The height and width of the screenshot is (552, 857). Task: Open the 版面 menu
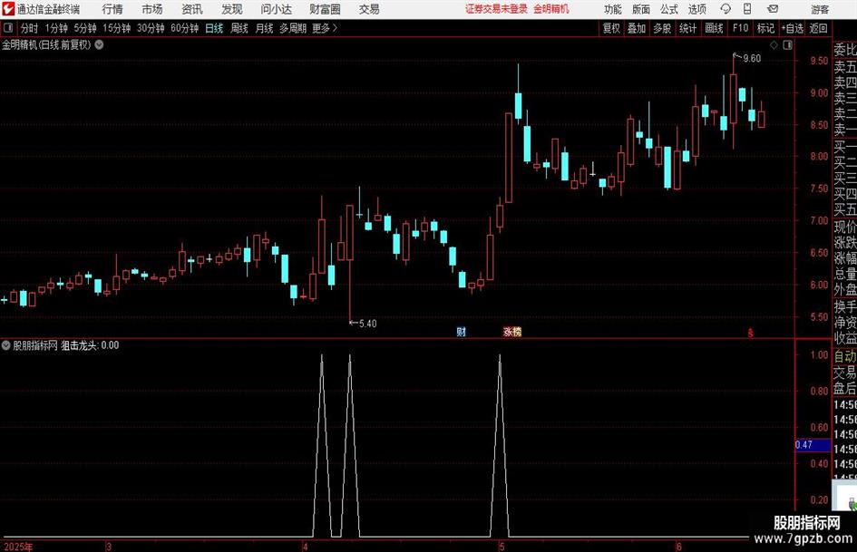coord(641,9)
